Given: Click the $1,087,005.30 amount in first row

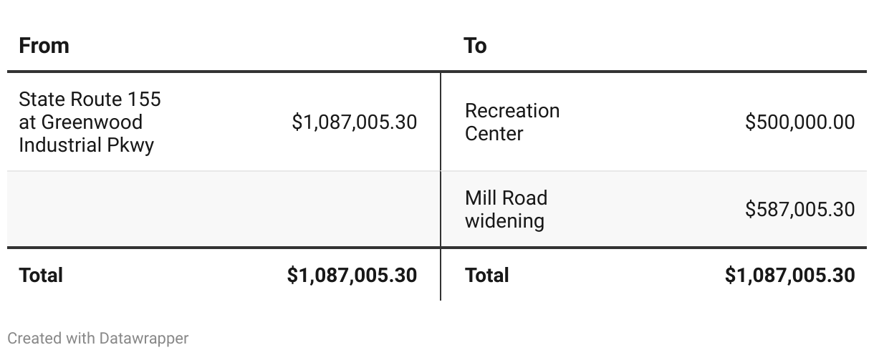Looking at the screenshot, I should (354, 122).
